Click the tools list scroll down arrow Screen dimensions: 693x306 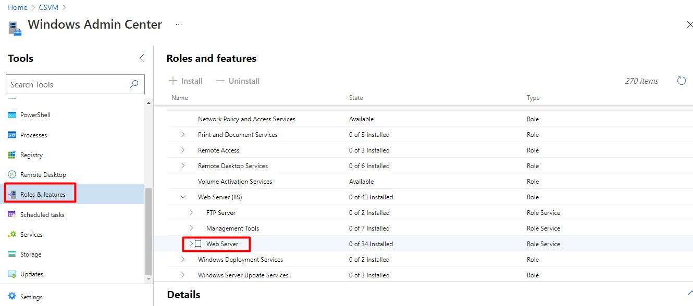[x=148, y=279]
